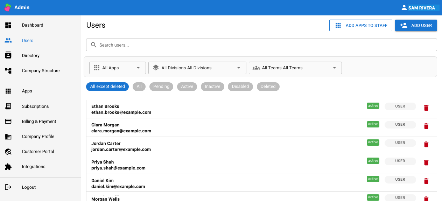Focus the Search users input field

[x=261, y=45]
